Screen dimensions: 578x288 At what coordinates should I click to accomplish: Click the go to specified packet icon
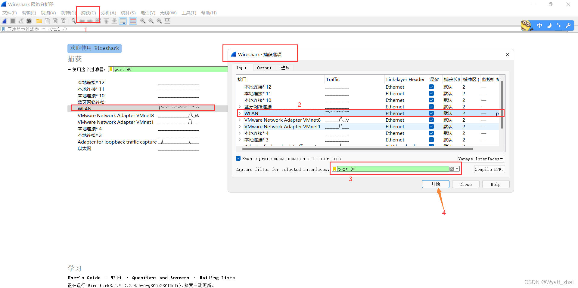(x=98, y=21)
